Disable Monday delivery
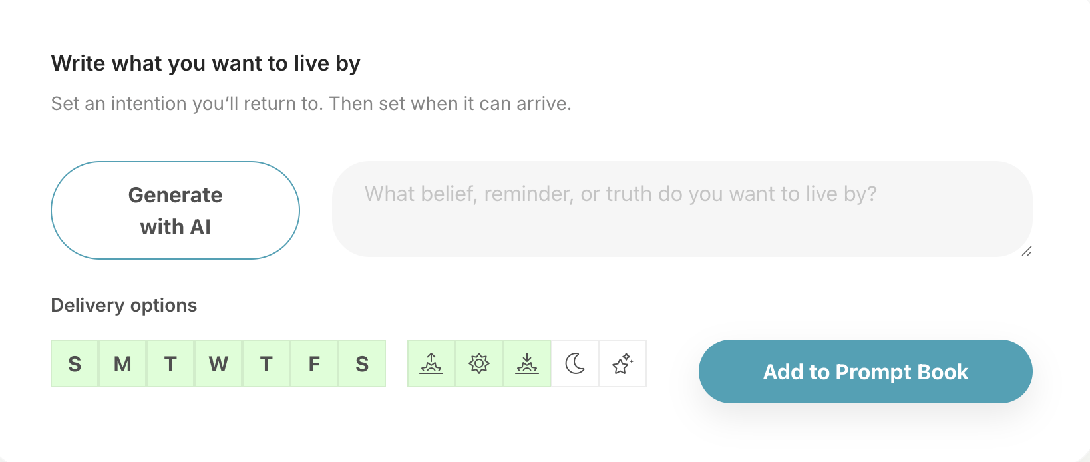The height and width of the screenshot is (462, 1090). [x=122, y=363]
